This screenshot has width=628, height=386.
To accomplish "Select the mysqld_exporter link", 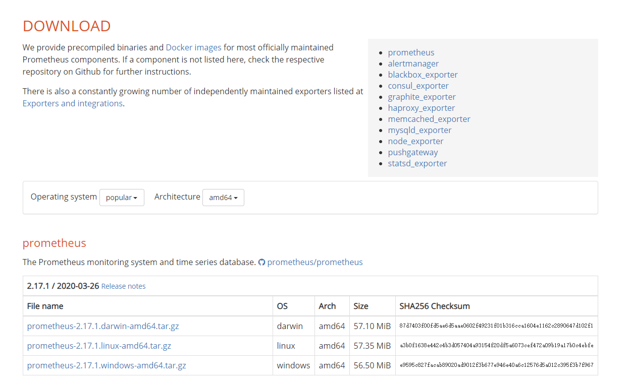I will [420, 130].
